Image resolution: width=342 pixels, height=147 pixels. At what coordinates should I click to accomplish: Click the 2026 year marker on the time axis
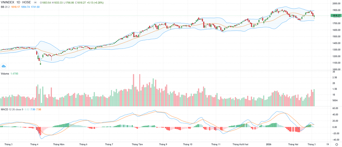pos(269,144)
